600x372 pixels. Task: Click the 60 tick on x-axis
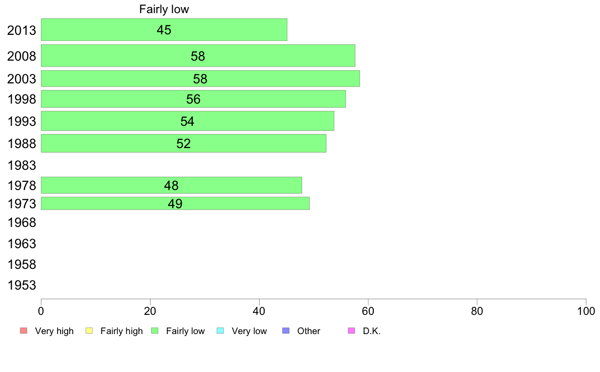point(368,311)
